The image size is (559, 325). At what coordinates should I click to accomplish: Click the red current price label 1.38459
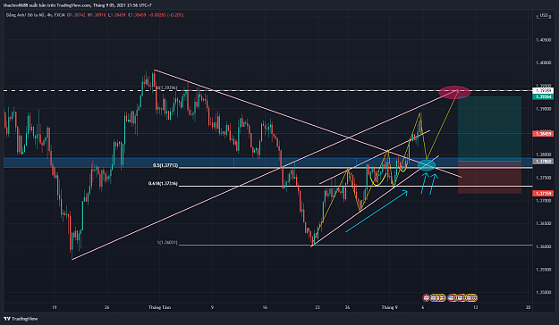pyautogui.click(x=543, y=134)
